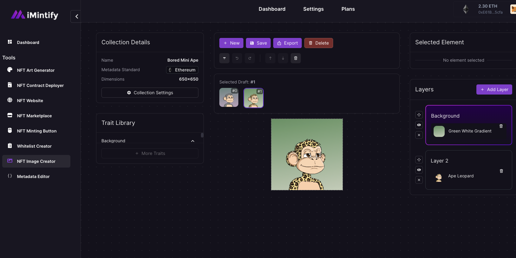Collapse the sidebar with the chevron button
Screen dimensions: 516x258
(x=76, y=16)
